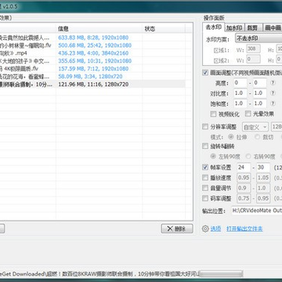
Task: Click the 状态 column header
Action: pyautogui.click(x=164, y=29)
